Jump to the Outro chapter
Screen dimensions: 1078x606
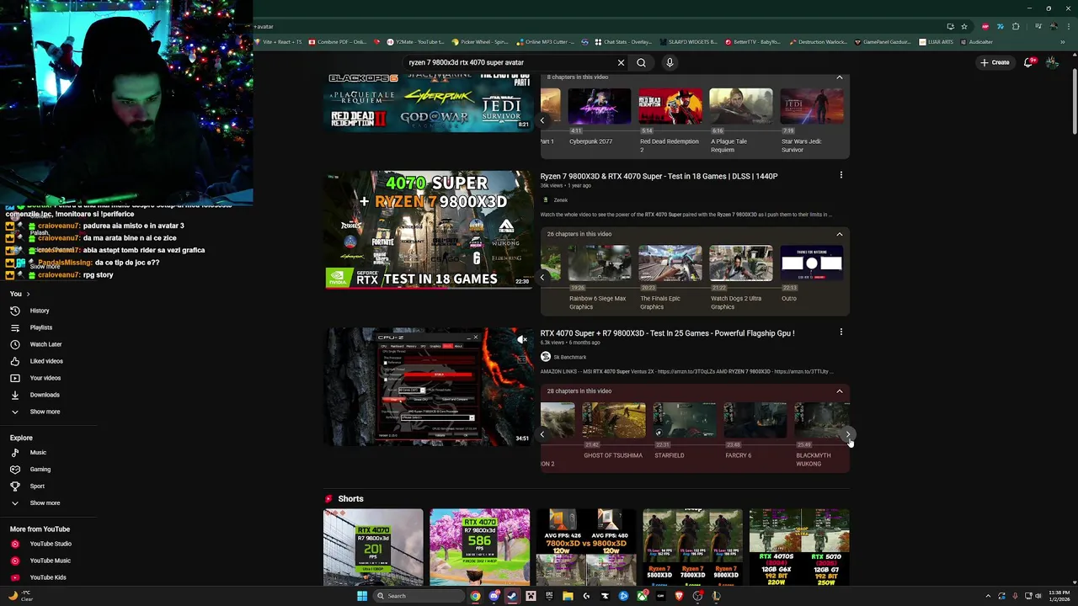tap(811, 274)
